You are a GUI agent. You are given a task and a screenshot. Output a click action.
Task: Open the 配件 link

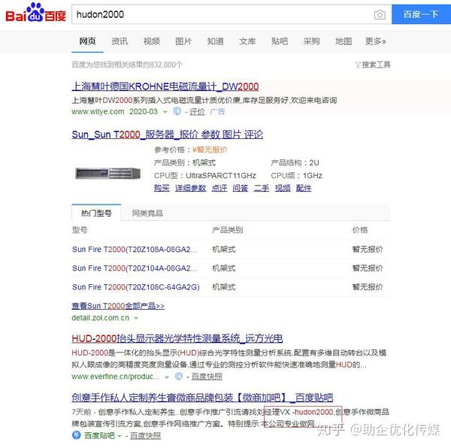coord(304,188)
